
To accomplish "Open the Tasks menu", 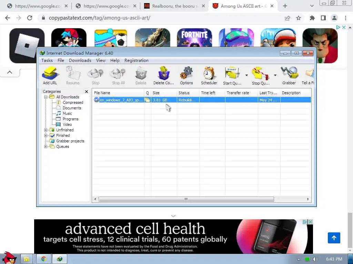I will pos(47,60).
